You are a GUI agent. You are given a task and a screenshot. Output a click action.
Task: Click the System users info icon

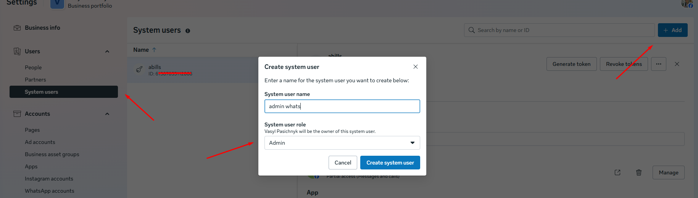pos(188,31)
